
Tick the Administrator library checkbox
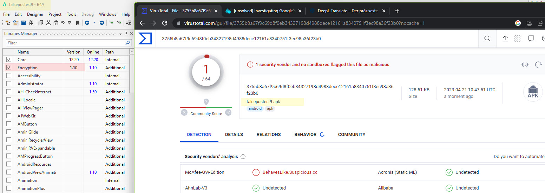point(9,84)
